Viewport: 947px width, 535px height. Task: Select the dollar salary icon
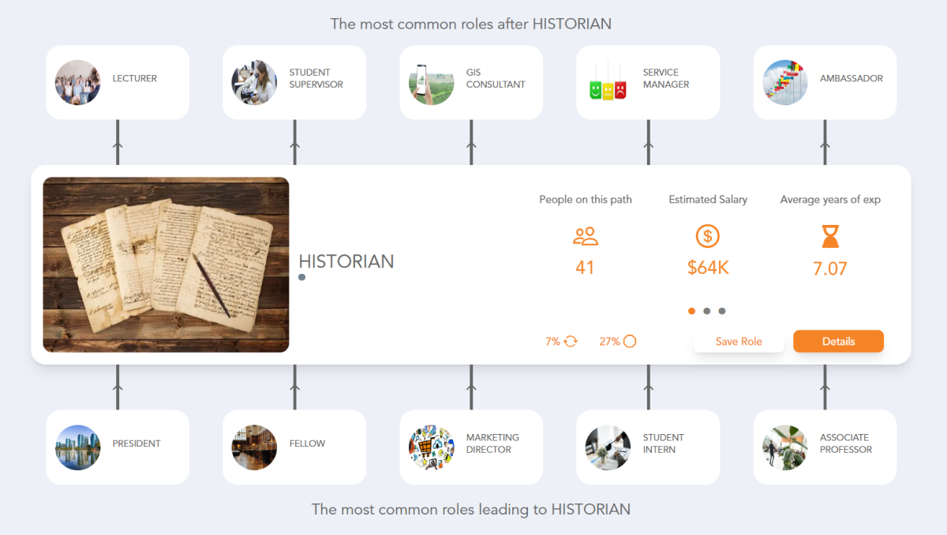[x=707, y=235]
